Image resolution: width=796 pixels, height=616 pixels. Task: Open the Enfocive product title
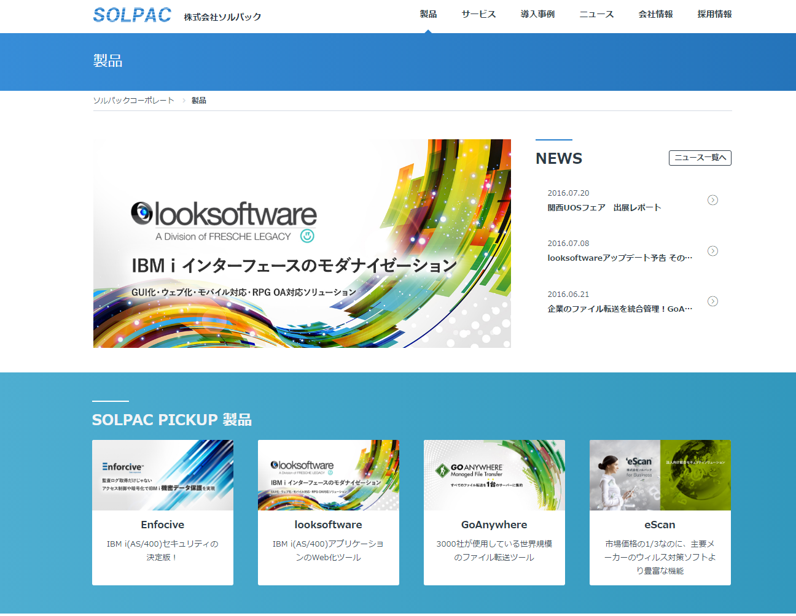163,525
